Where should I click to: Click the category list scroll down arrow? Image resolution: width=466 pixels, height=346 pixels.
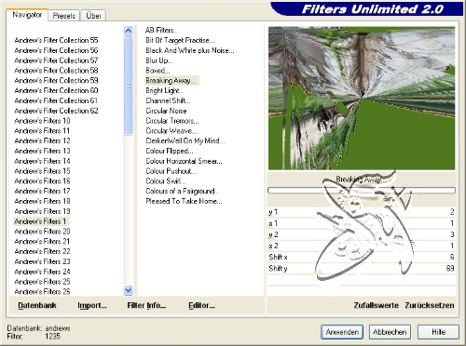point(128,290)
